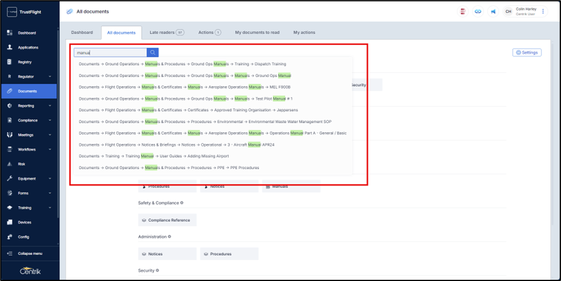Viewport: 561px width, 281px height.
Task: Click the magnifier search button
Action: [x=153, y=52]
